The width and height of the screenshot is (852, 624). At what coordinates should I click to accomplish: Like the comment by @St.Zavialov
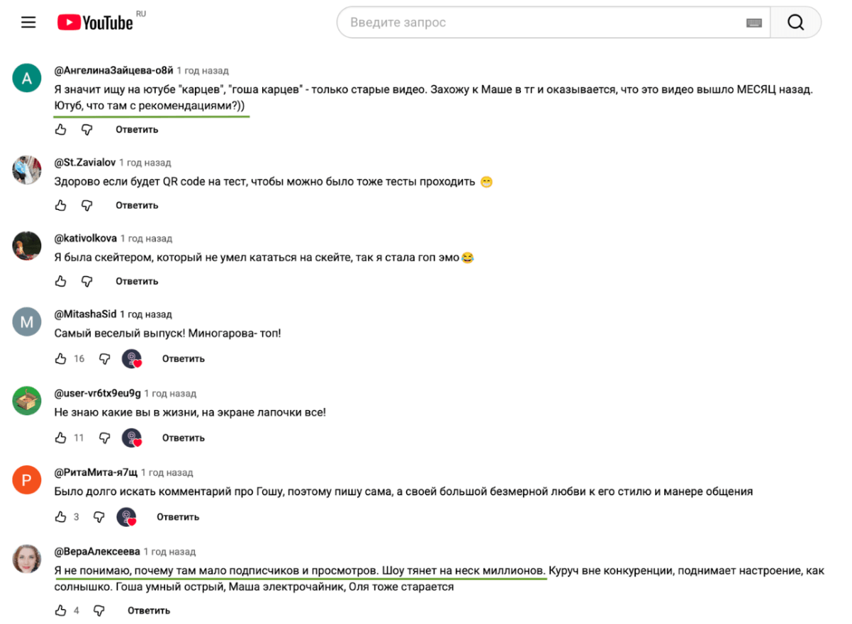[x=61, y=205]
